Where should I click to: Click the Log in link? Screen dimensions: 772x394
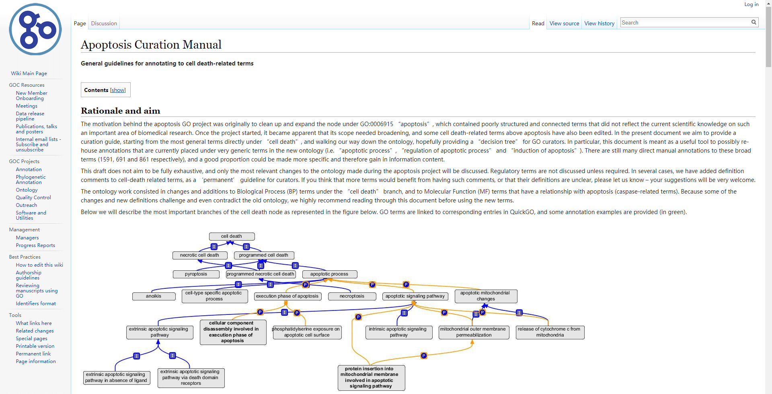tap(751, 4)
